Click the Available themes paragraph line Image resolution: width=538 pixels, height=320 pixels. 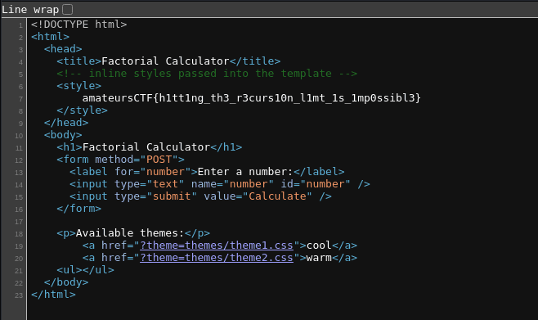[x=133, y=233]
